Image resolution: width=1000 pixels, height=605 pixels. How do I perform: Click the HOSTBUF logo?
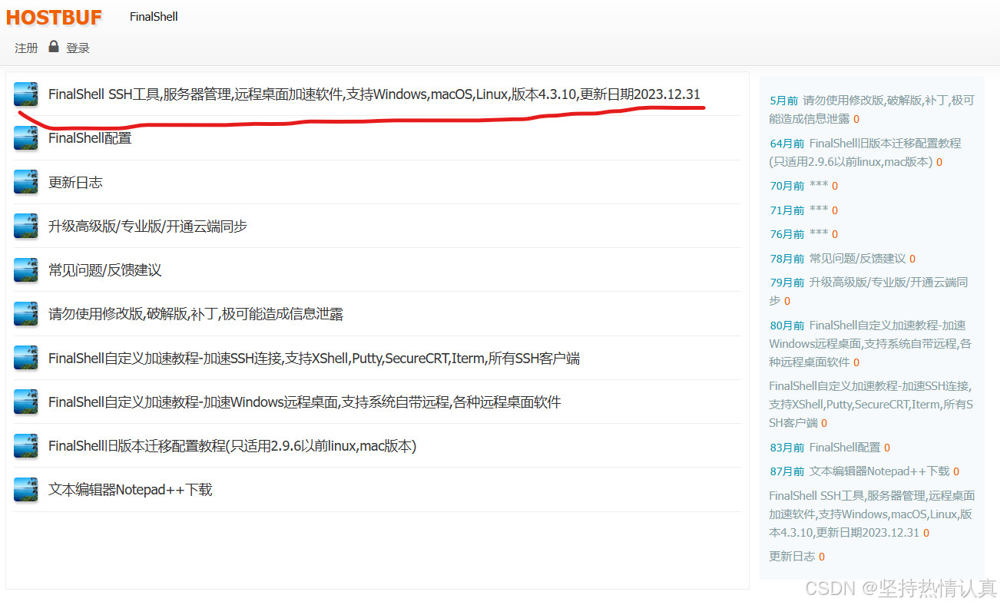[54, 17]
